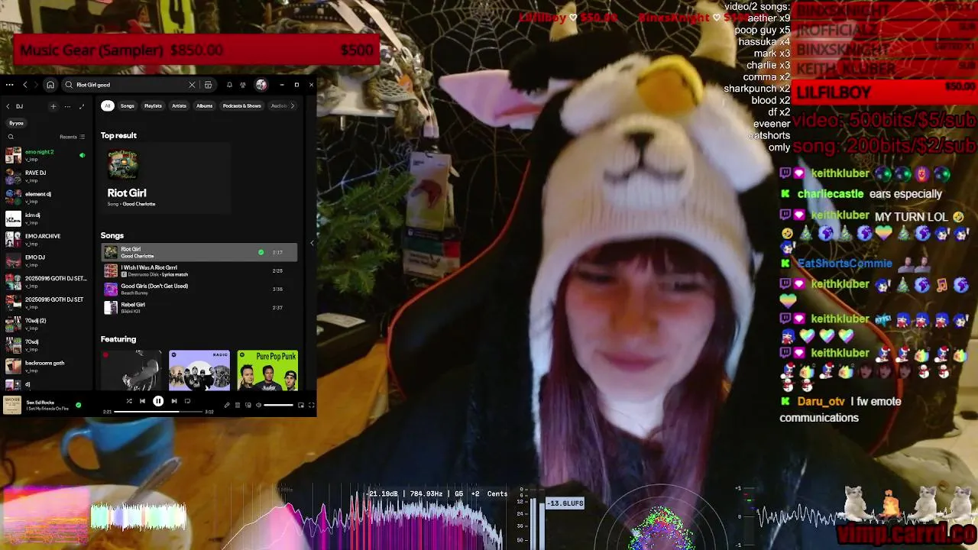
Task: Open Friend Activity icon
Action: click(x=243, y=85)
